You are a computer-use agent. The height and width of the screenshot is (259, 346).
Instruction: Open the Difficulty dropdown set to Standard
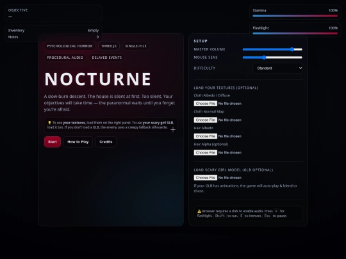click(277, 68)
